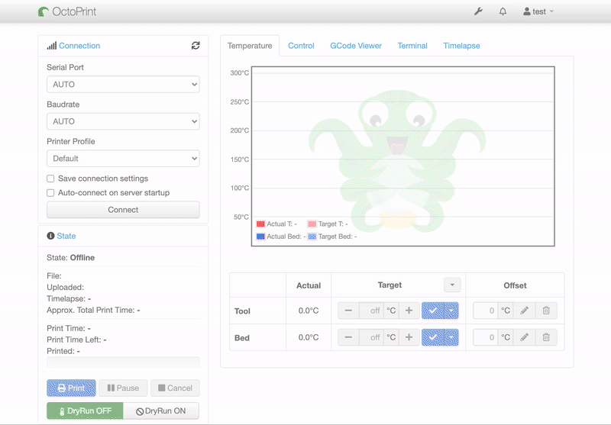611x425 pixels.
Task: Enable Save connection settings checkbox
Action: 51,179
